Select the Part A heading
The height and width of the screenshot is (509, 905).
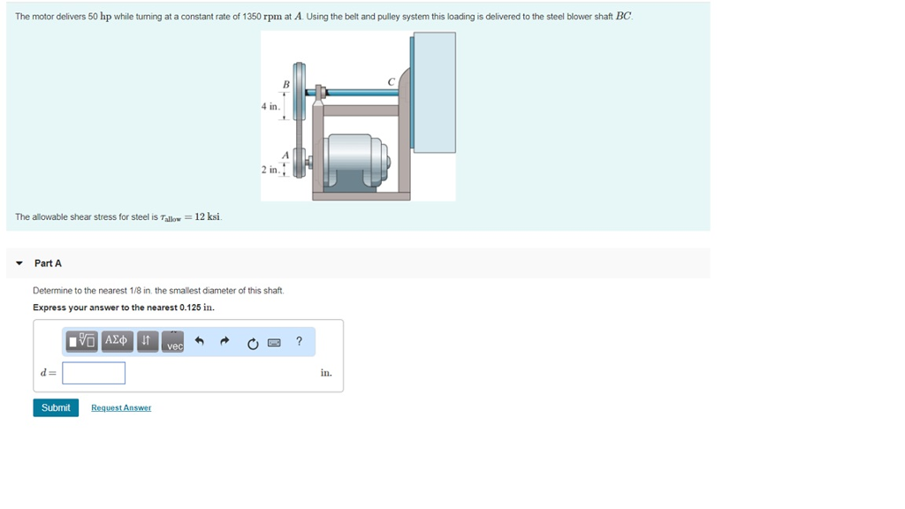pyautogui.click(x=49, y=262)
